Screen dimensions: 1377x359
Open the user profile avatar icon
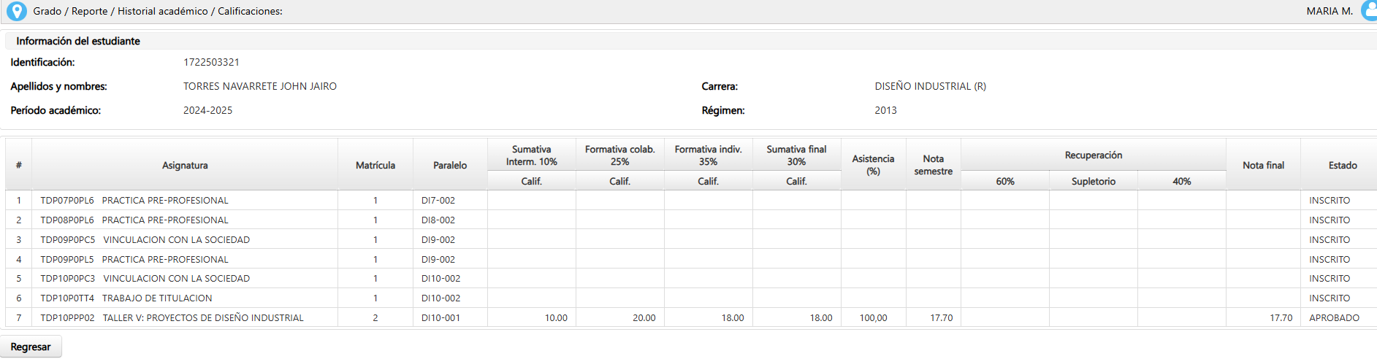(1369, 11)
